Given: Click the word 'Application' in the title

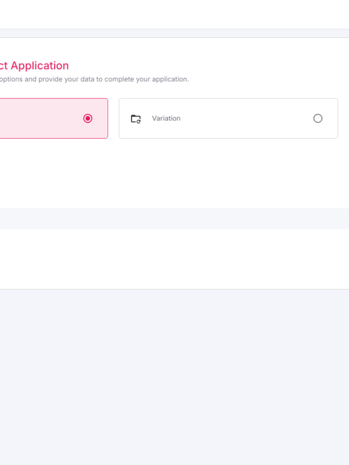Looking at the screenshot, I should pyautogui.click(x=40, y=66).
